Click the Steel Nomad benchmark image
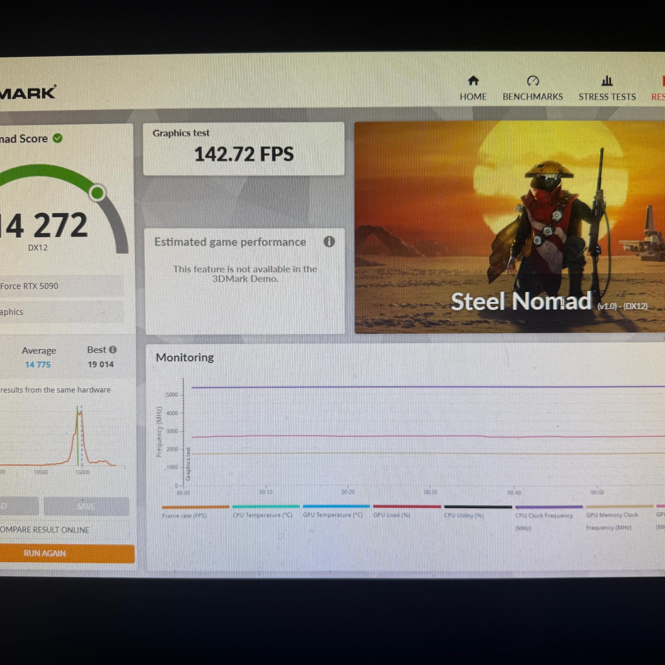The image size is (665, 665). pos(509,227)
